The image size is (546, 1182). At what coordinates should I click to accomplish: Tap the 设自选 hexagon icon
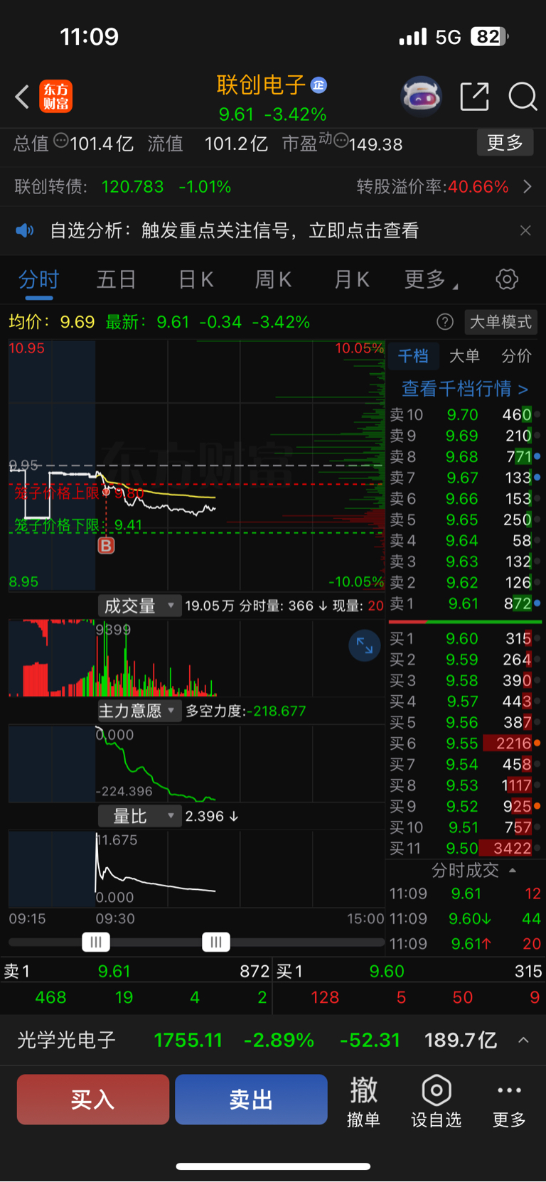[x=437, y=1090]
